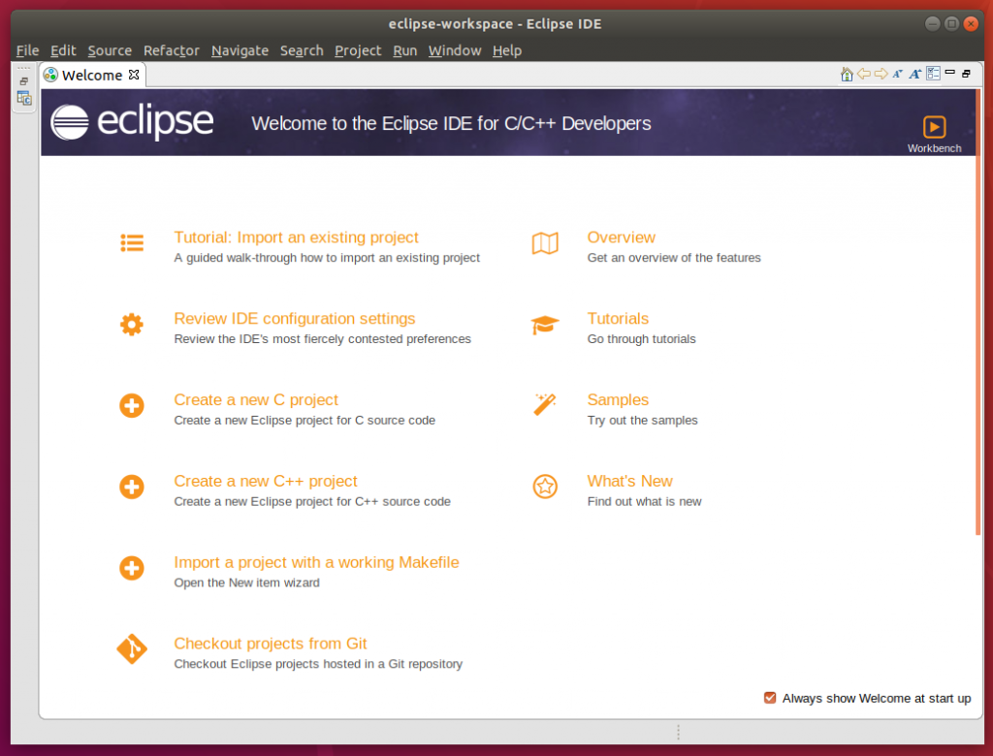Viewport: 993px width, 756px height.
Task: Click the plus icon beside Makefile import
Action: (132, 568)
